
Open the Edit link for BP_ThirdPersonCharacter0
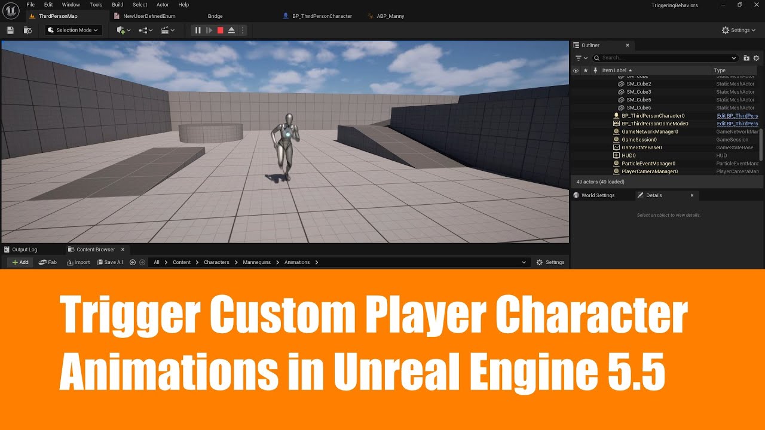(738, 116)
